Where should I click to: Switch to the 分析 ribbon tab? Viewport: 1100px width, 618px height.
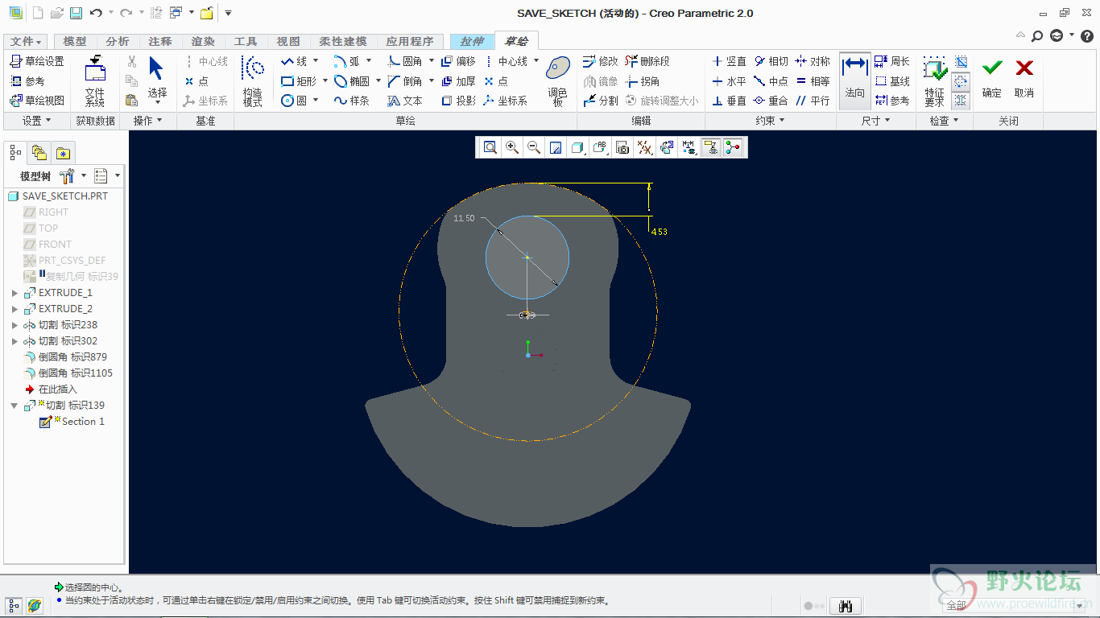[118, 42]
